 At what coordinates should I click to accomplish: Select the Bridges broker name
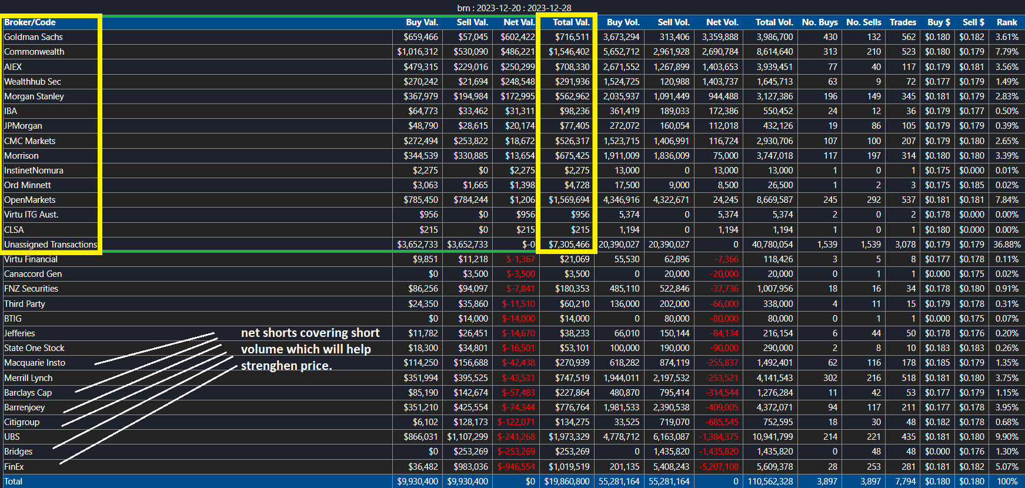[18, 452]
